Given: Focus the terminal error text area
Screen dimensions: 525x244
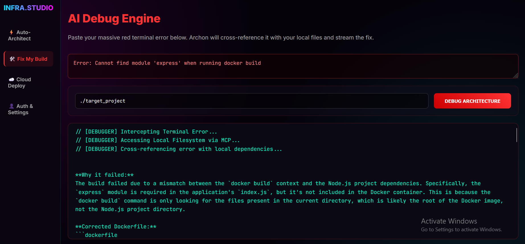Looking at the screenshot, I should [293, 66].
